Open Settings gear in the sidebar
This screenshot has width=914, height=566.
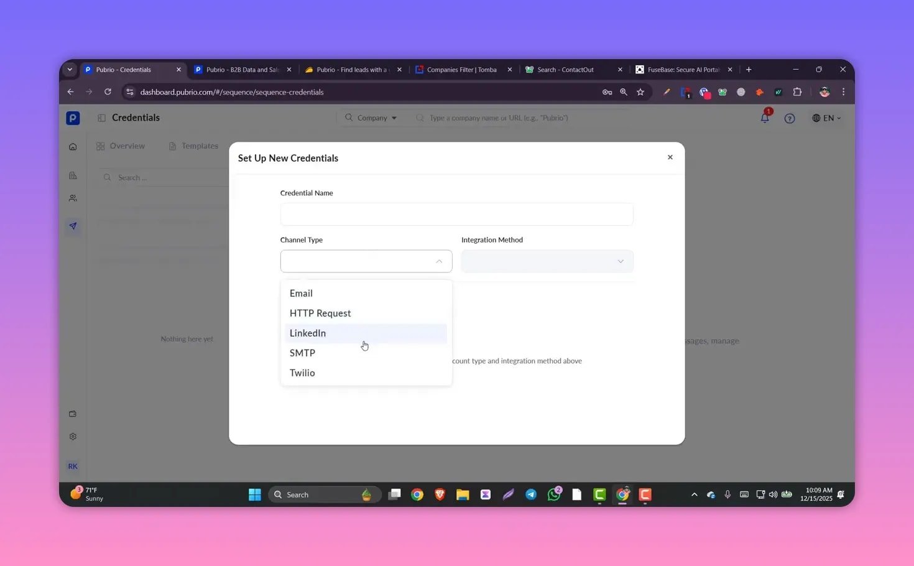(73, 436)
